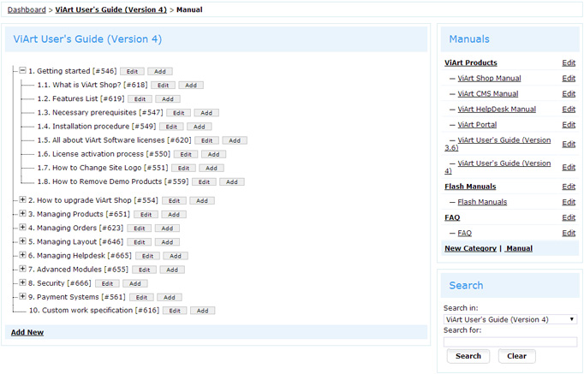This screenshot has width=584, height=374.
Task: Open the Search in dropdown
Action: click(510, 319)
